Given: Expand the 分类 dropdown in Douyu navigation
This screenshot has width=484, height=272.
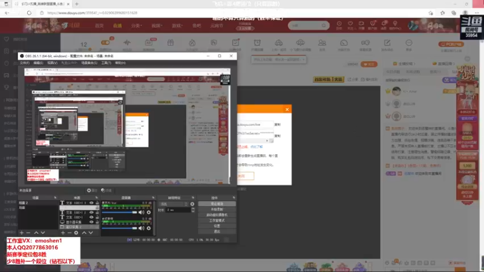Looking at the screenshot, I should click(x=137, y=25).
